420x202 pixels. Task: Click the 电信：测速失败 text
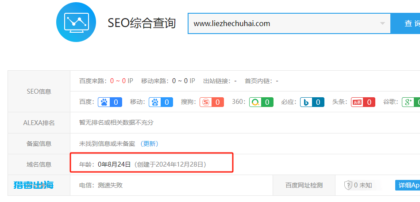click(101, 185)
